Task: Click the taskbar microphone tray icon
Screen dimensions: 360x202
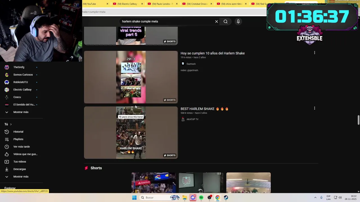Action: point(321,198)
